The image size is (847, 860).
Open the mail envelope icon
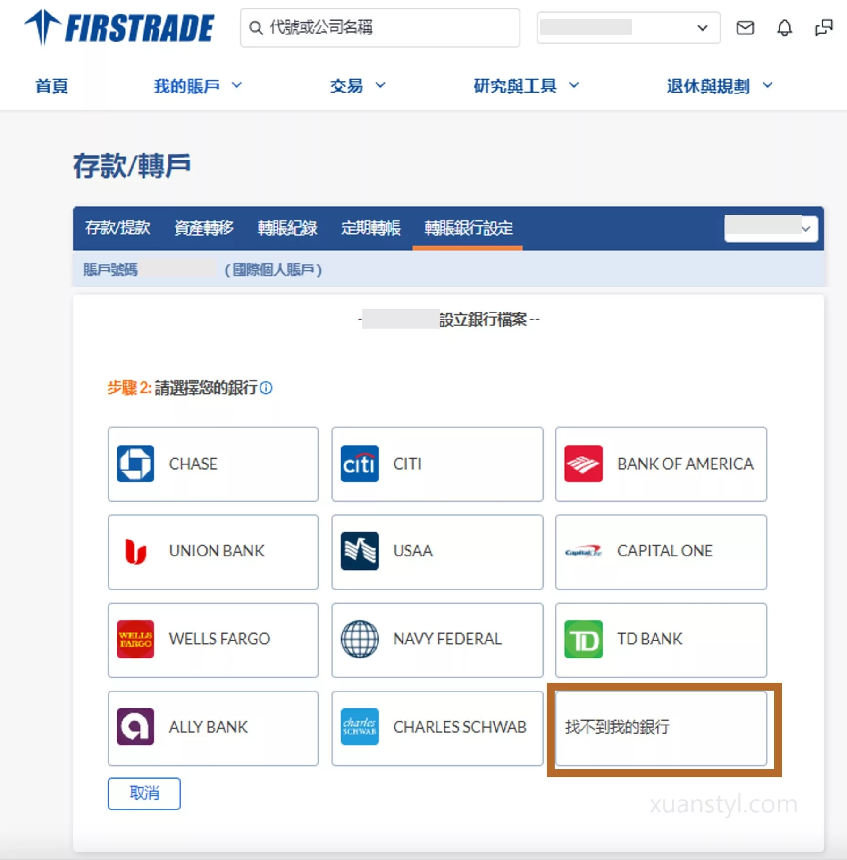pos(745,28)
